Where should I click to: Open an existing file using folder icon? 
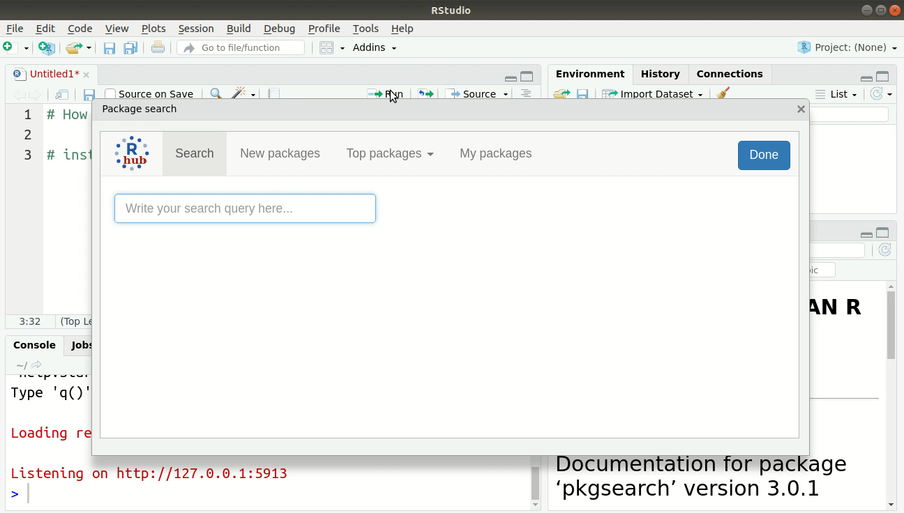(x=73, y=47)
